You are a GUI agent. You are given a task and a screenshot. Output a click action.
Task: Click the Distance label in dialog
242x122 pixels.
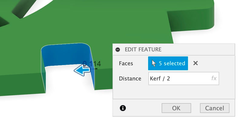tap(130, 79)
